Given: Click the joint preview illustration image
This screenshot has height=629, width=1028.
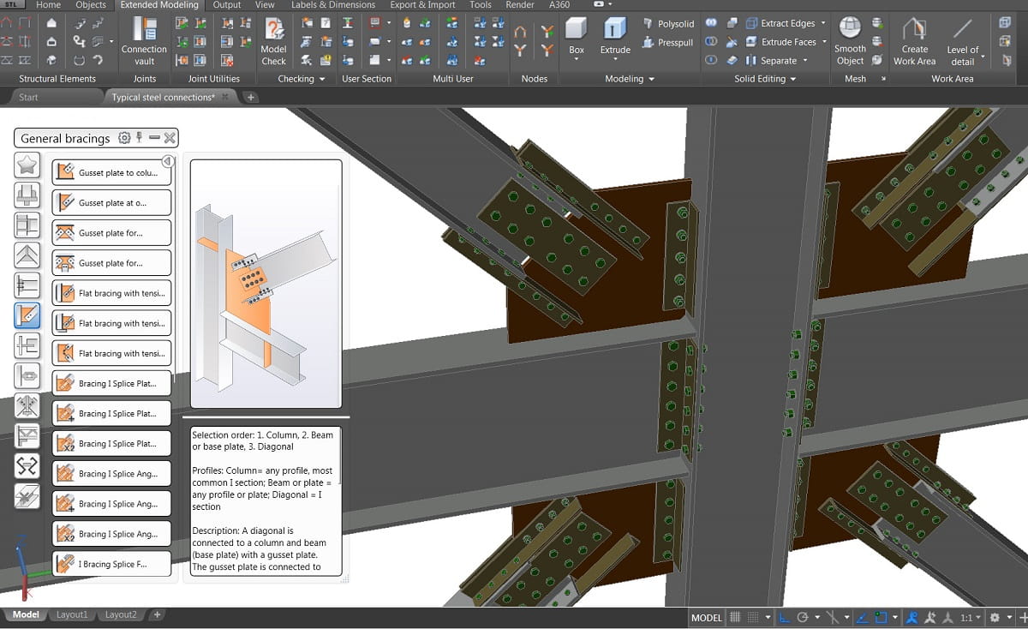Looking at the screenshot, I should (x=266, y=283).
